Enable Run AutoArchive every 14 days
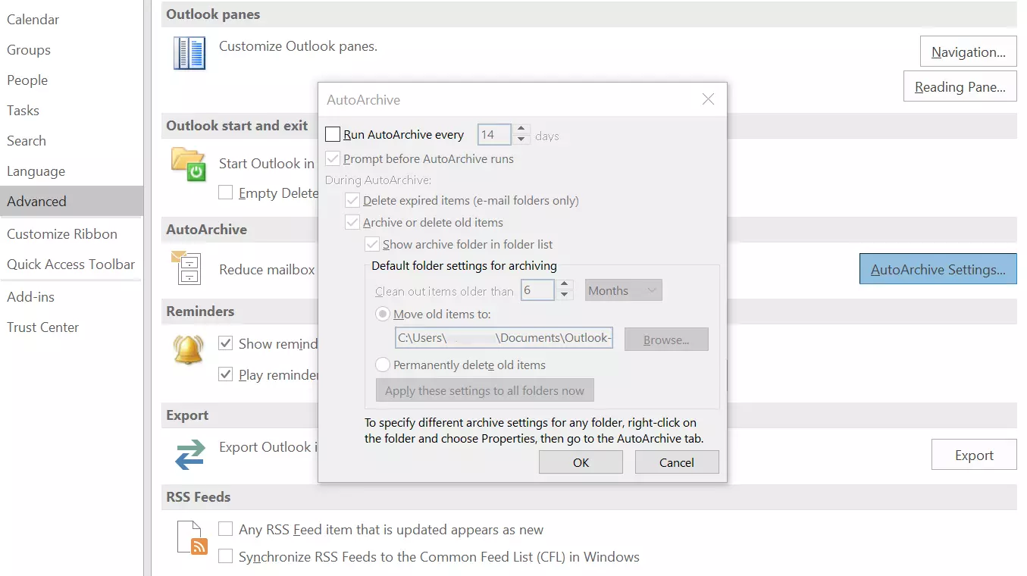This screenshot has height=576, width=1027. 331,134
